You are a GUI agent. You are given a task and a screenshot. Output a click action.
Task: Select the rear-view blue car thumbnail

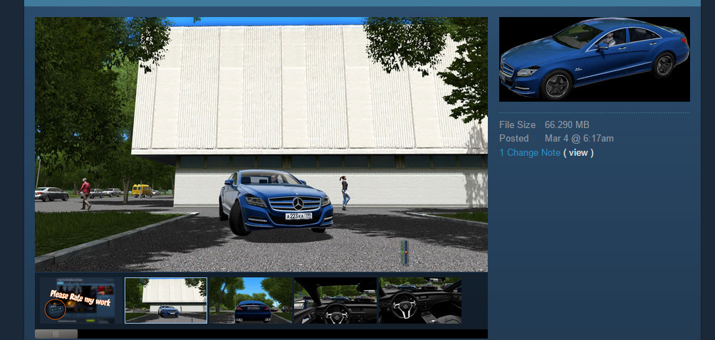click(251, 300)
